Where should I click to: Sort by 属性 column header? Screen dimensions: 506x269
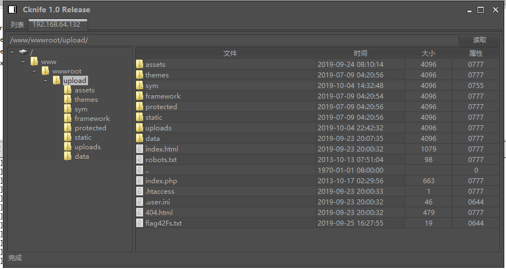pos(476,53)
